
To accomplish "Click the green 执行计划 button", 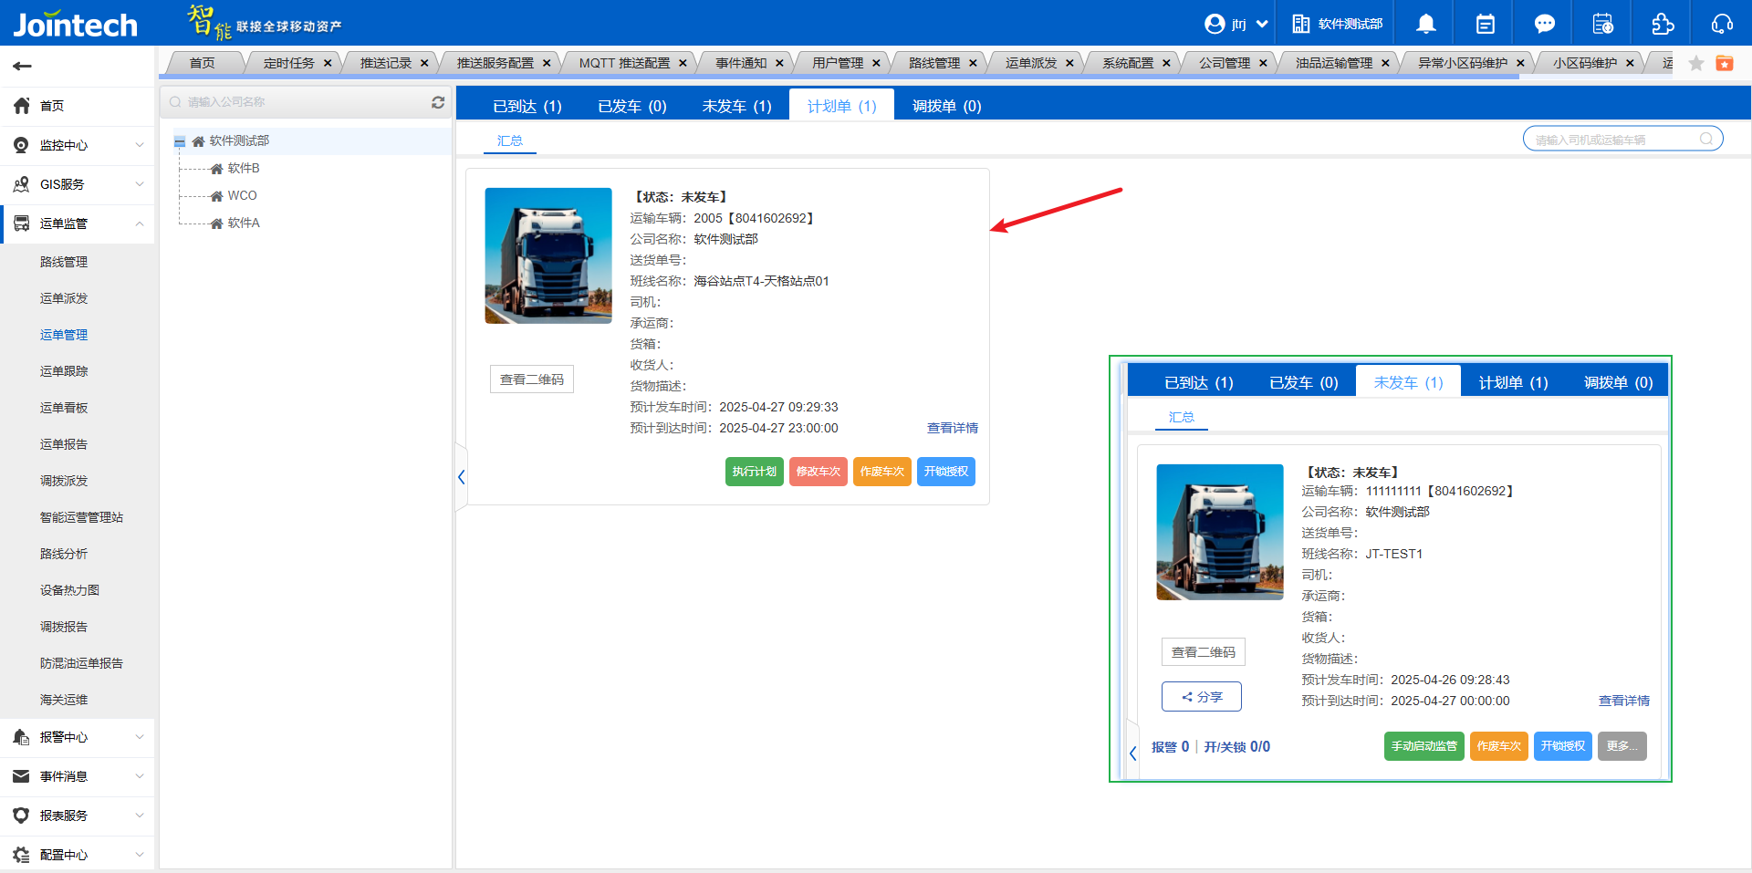I will (x=754, y=472).
